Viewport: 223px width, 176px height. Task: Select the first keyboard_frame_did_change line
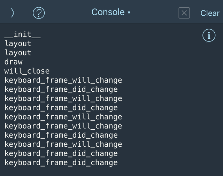pyautogui.click(x=61, y=89)
